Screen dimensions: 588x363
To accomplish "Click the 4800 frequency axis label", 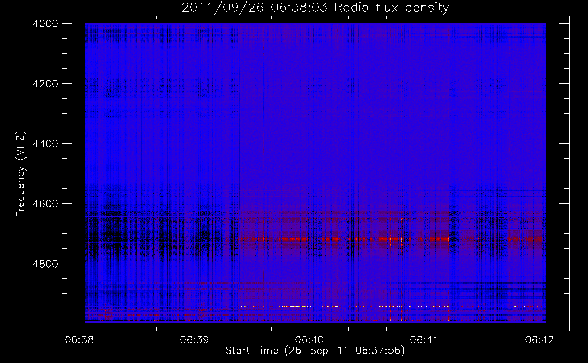I will coord(45,264).
